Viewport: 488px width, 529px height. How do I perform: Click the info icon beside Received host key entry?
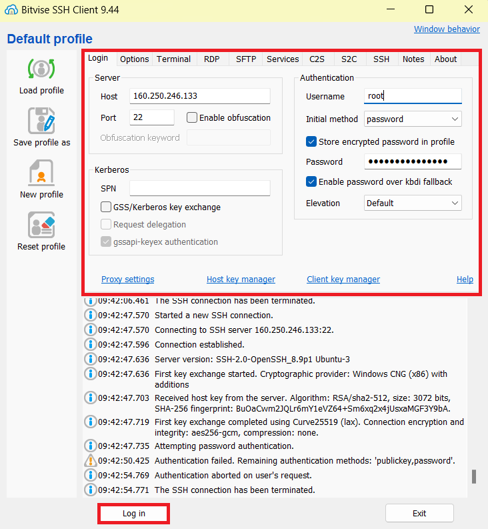91,398
